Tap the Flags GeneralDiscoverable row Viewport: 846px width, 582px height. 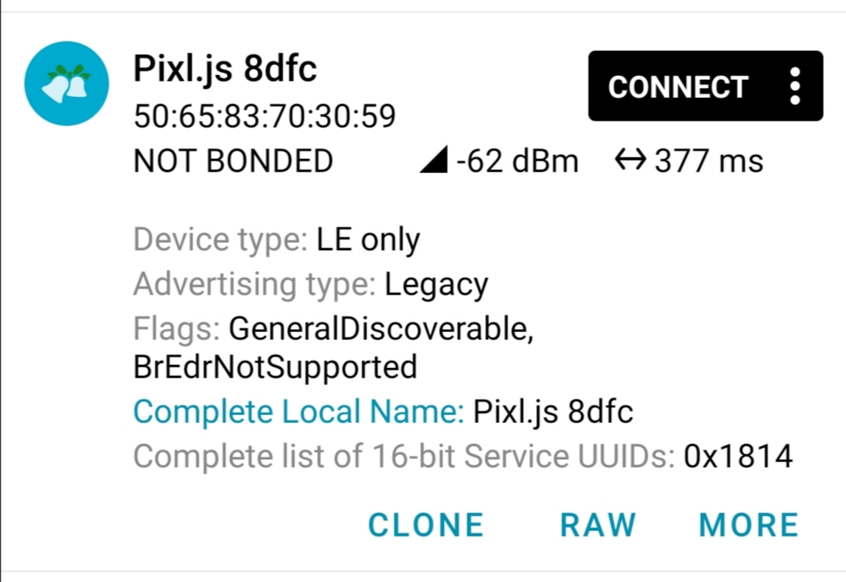[x=334, y=347]
